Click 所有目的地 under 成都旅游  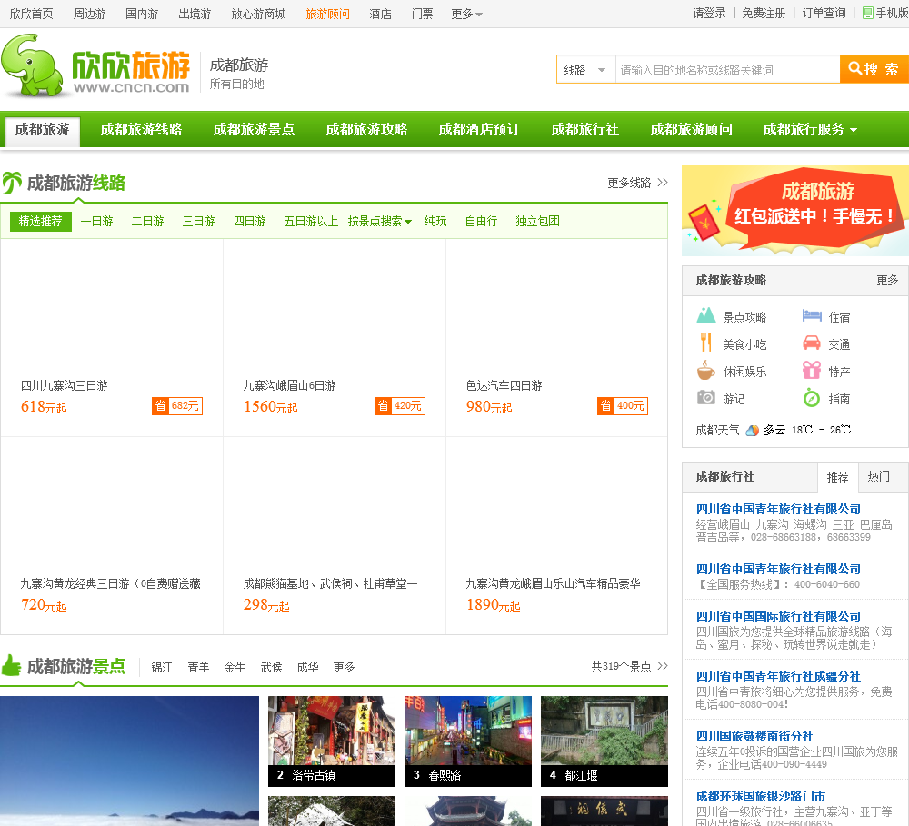click(x=236, y=84)
